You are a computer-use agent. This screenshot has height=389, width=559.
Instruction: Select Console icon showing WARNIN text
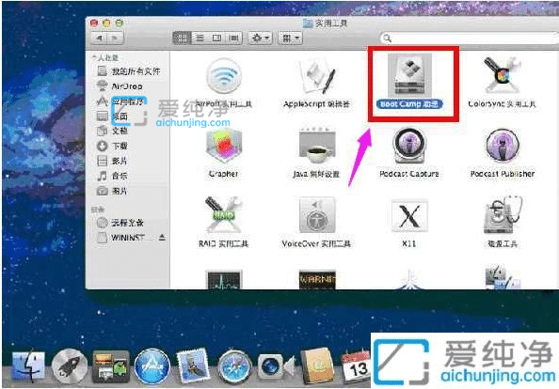point(317,279)
